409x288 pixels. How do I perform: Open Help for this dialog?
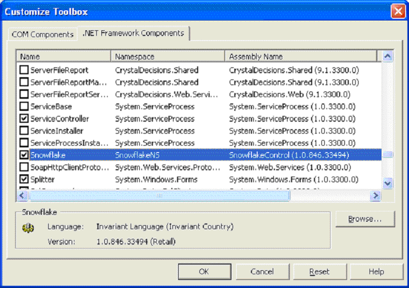377,271
